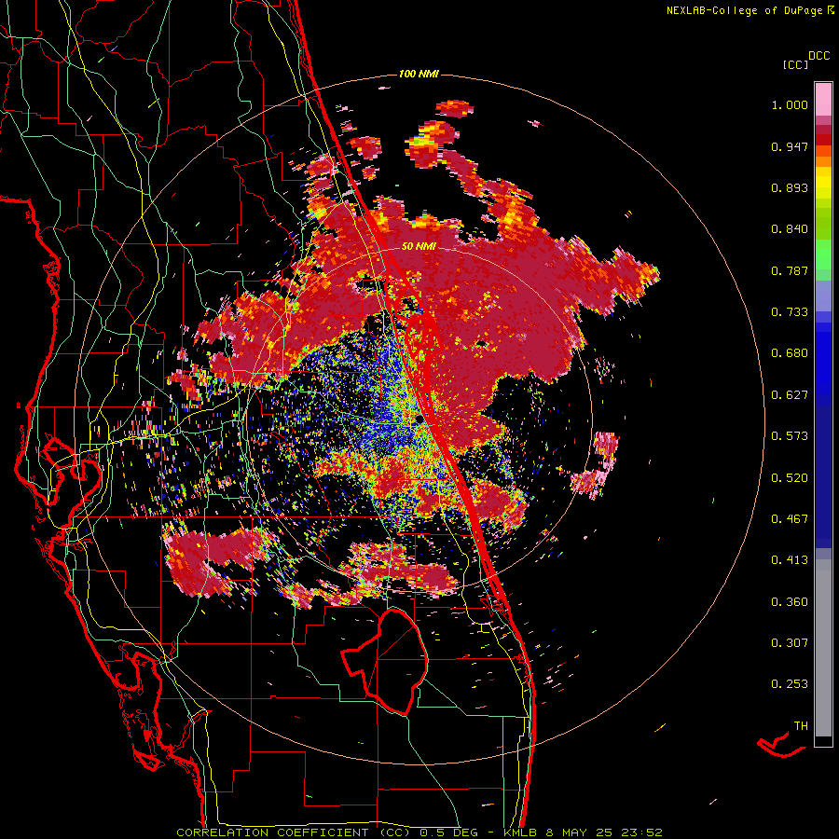Click the DCC label above the color bar
Viewport: 839px width, 839px height.
point(819,56)
